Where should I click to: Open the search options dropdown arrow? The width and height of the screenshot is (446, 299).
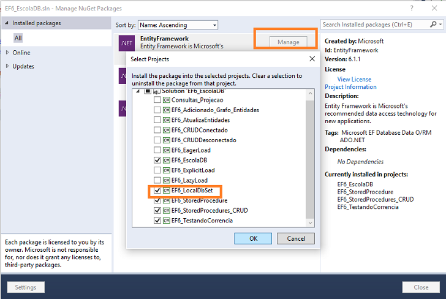(440, 25)
